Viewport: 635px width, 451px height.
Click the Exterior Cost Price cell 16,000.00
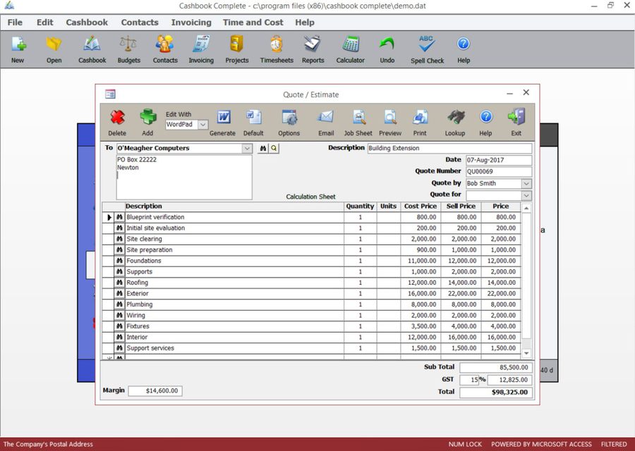point(421,294)
